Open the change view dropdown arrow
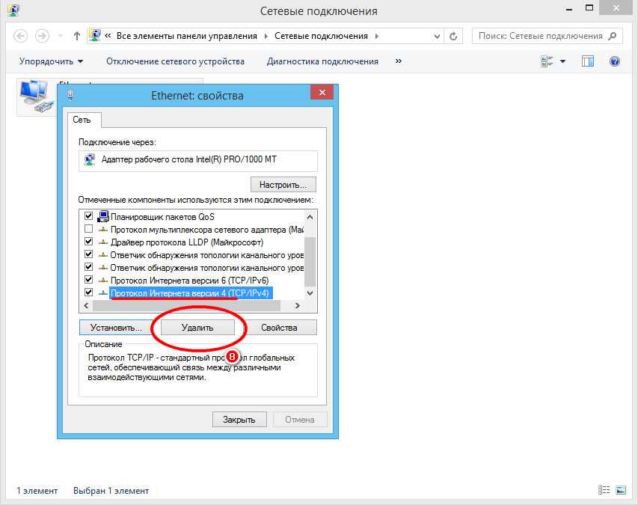Viewport: 638px width, 505px height. (562, 61)
